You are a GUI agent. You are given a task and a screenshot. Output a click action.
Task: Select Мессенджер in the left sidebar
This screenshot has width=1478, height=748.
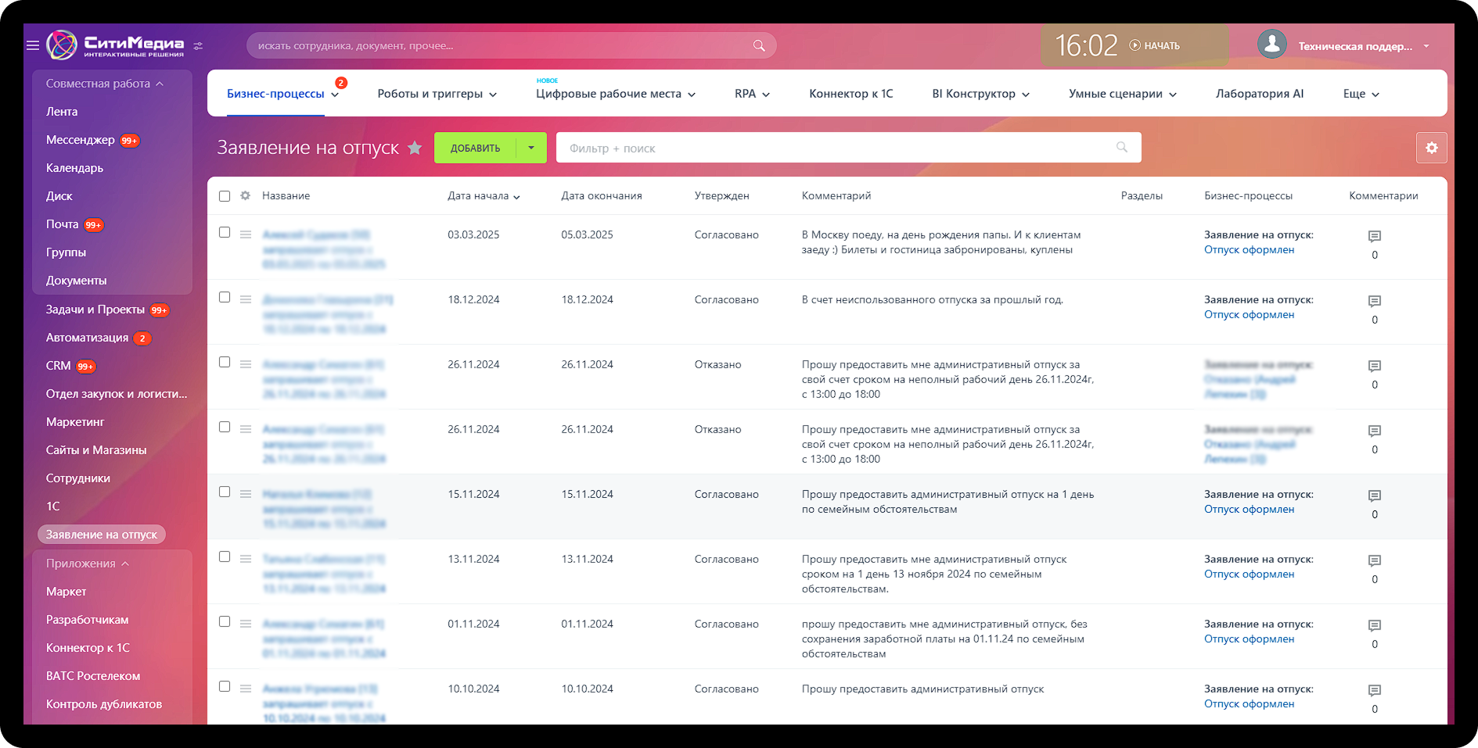click(x=80, y=140)
